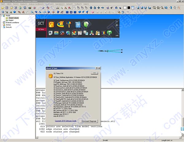Minimize the SCT launcher panel
The image size is (184, 142).
coord(117,22)
